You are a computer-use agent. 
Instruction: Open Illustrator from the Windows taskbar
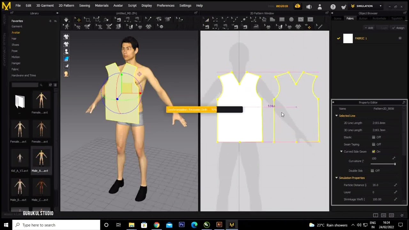pos(219,225)
